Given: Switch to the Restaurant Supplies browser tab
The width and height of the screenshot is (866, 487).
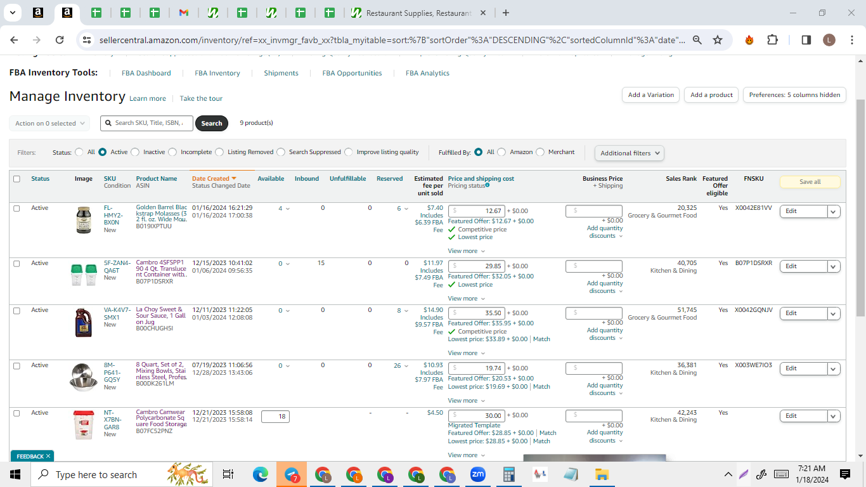Looking at the screenshot, I should 419,13.
